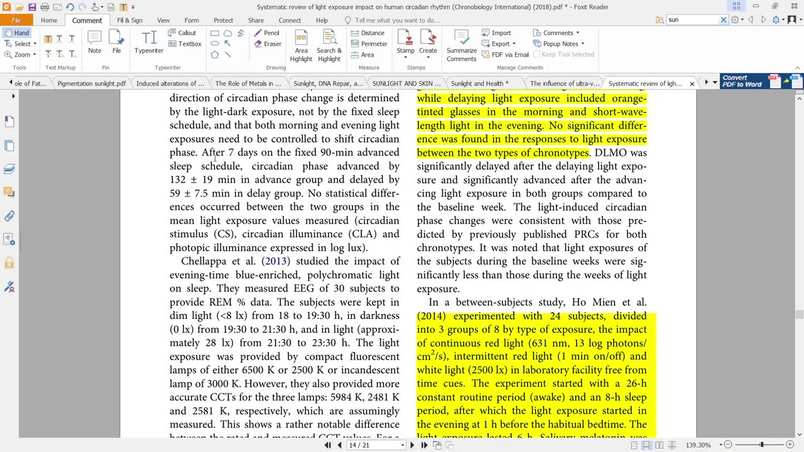Activate Area Highlight tool
Viewport: 804px width, 452px height.
(x=301, y=46)
